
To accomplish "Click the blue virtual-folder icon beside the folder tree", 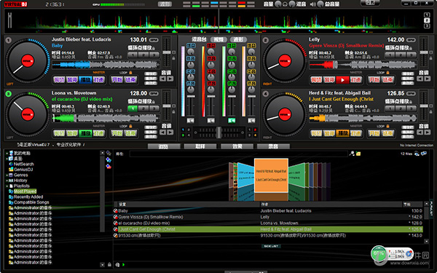I will pyautogui.click(x=109, y=160).
